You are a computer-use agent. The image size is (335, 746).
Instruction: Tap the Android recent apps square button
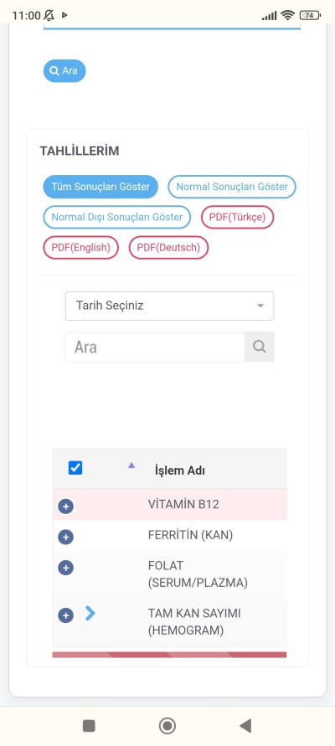tap(89, 726)
